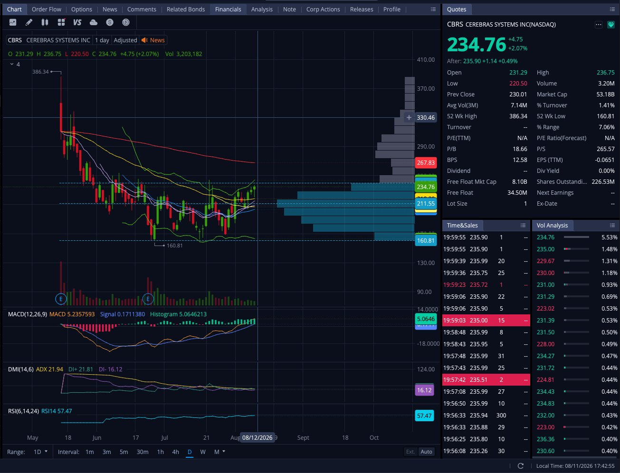Select the 30m interval
The width and height of the screenshot is (620, 473).
(x=143, y=452)
